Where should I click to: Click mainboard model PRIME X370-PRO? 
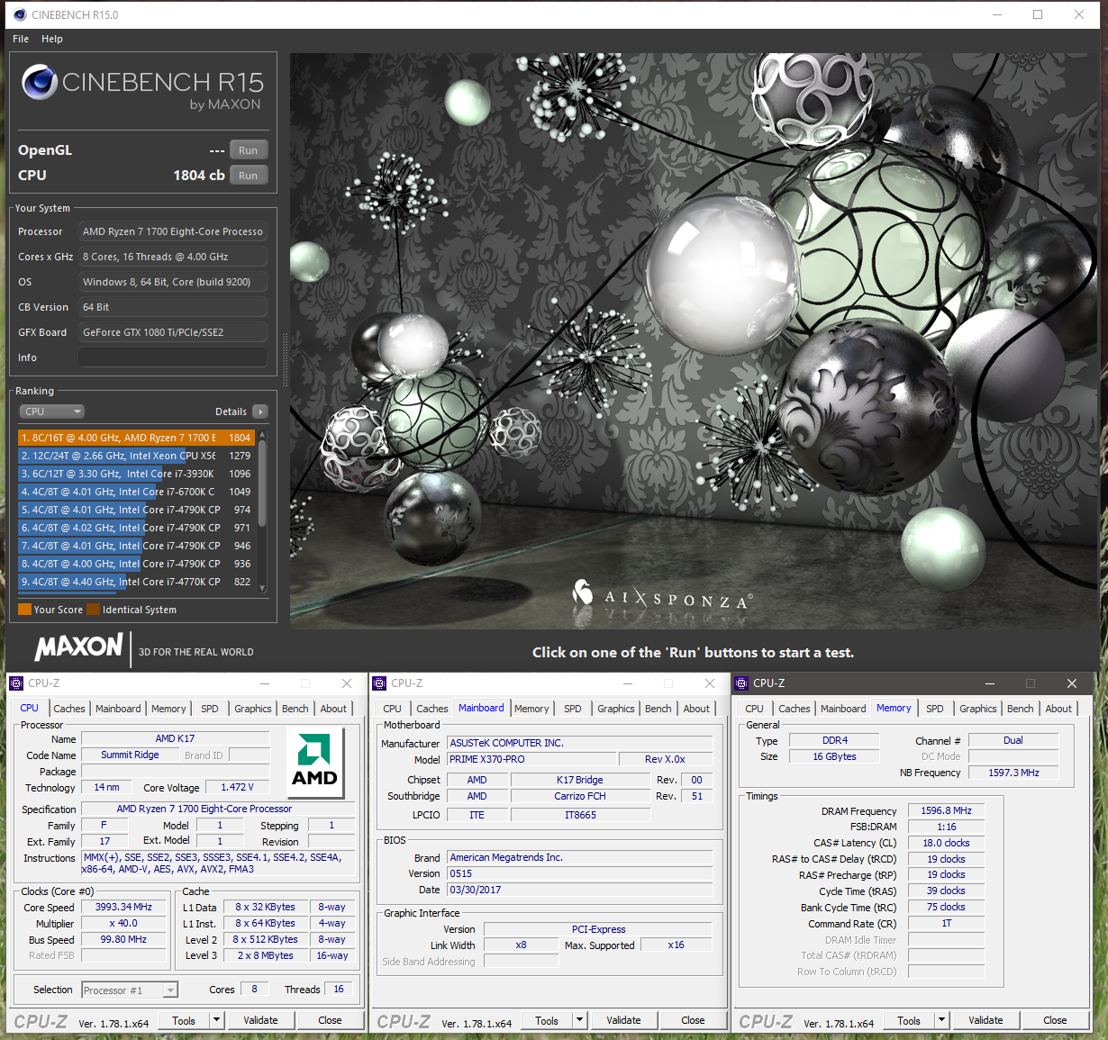pyautogui.click(x=531, y=759)
